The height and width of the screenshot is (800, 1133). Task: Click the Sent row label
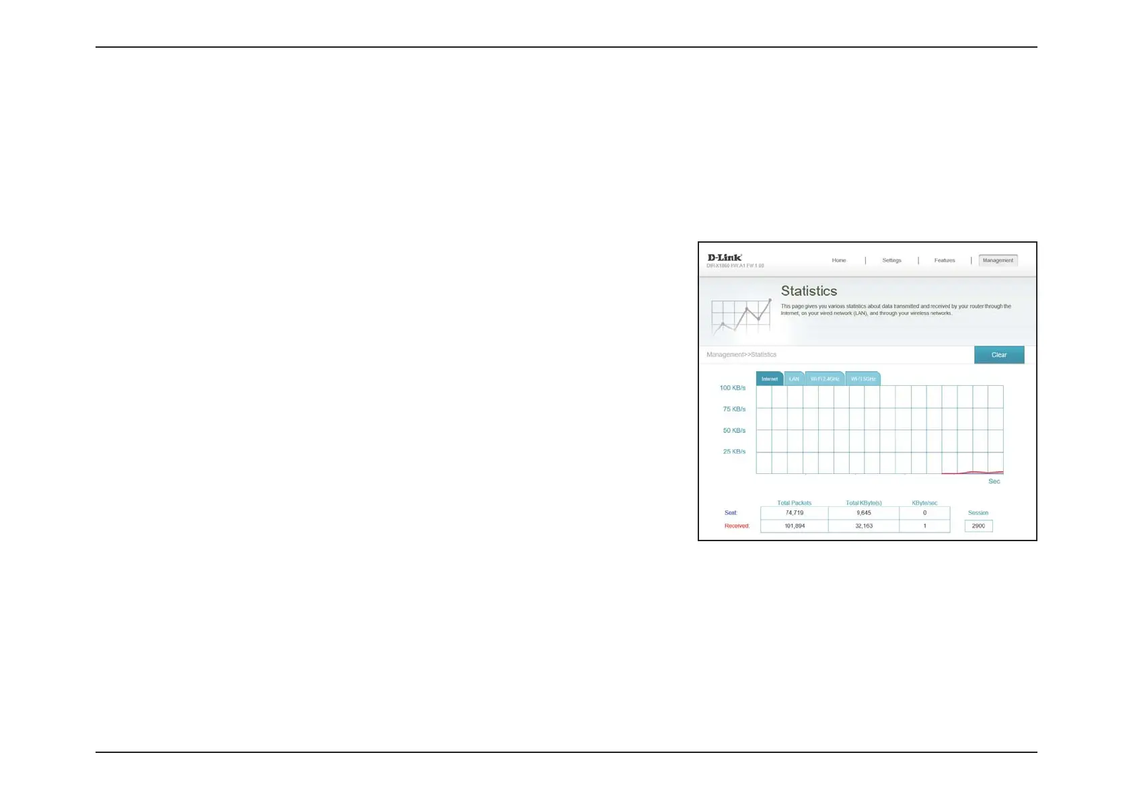[x=731, y=513]
